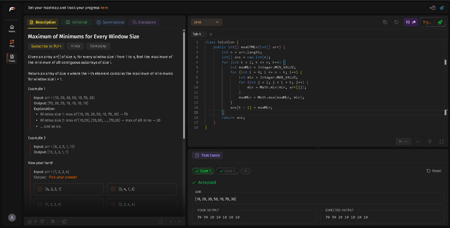Screen dimensions: 450x228
Task: Toggle the square checkbox in bottom bar
Action: click(161, 221)
